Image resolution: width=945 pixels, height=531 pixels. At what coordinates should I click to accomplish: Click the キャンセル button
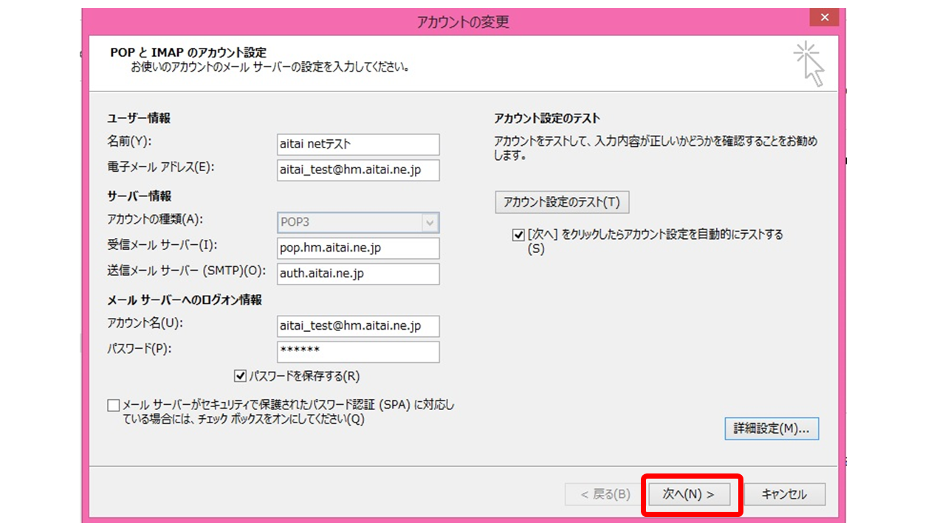784,494
